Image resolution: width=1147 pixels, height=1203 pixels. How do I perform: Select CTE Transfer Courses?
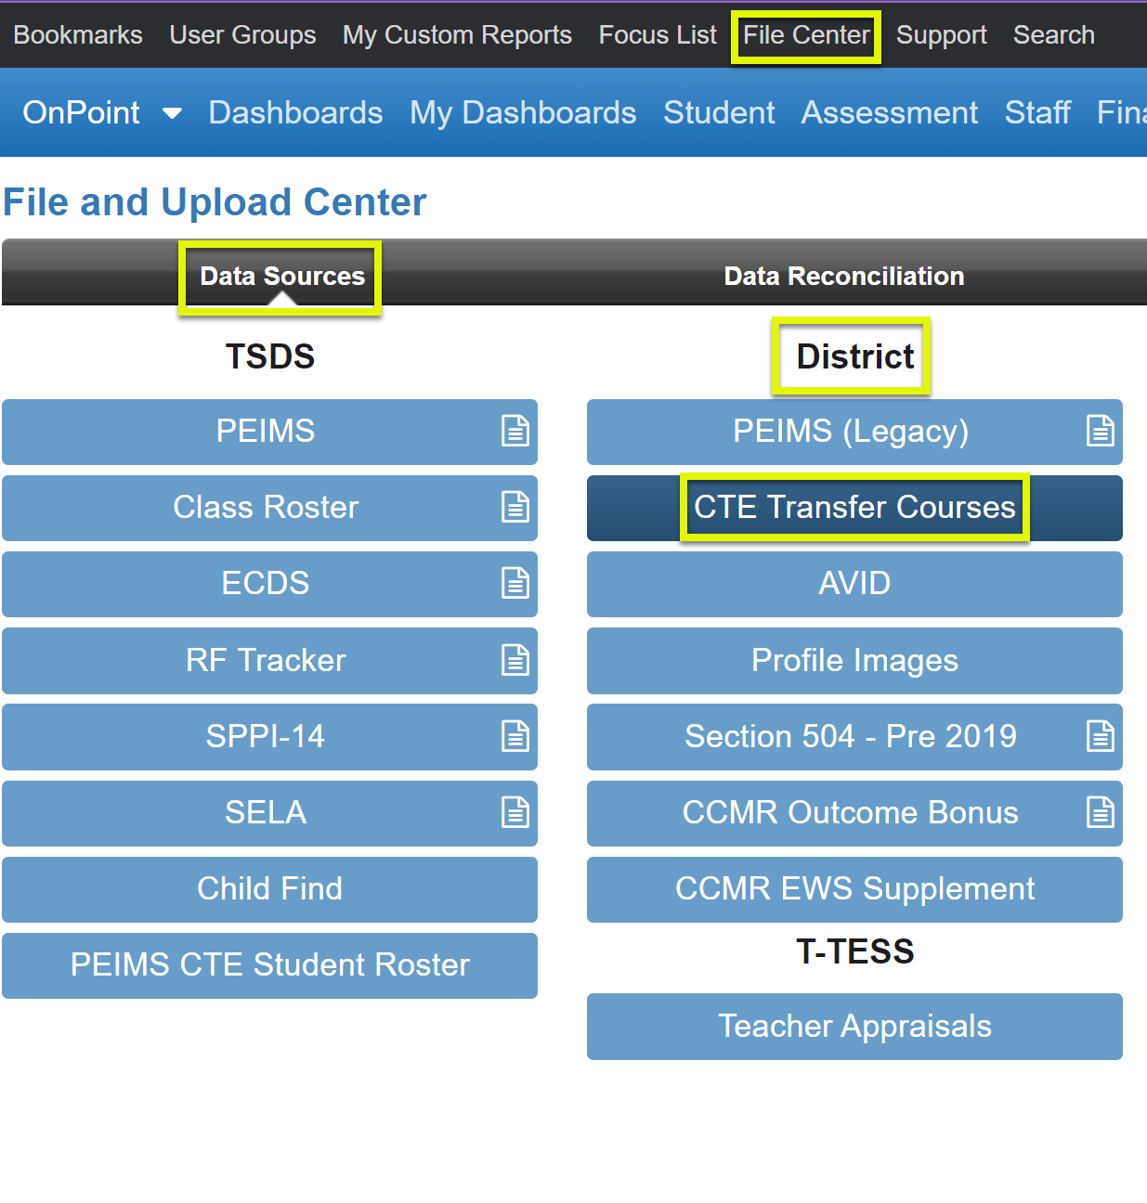854,507
